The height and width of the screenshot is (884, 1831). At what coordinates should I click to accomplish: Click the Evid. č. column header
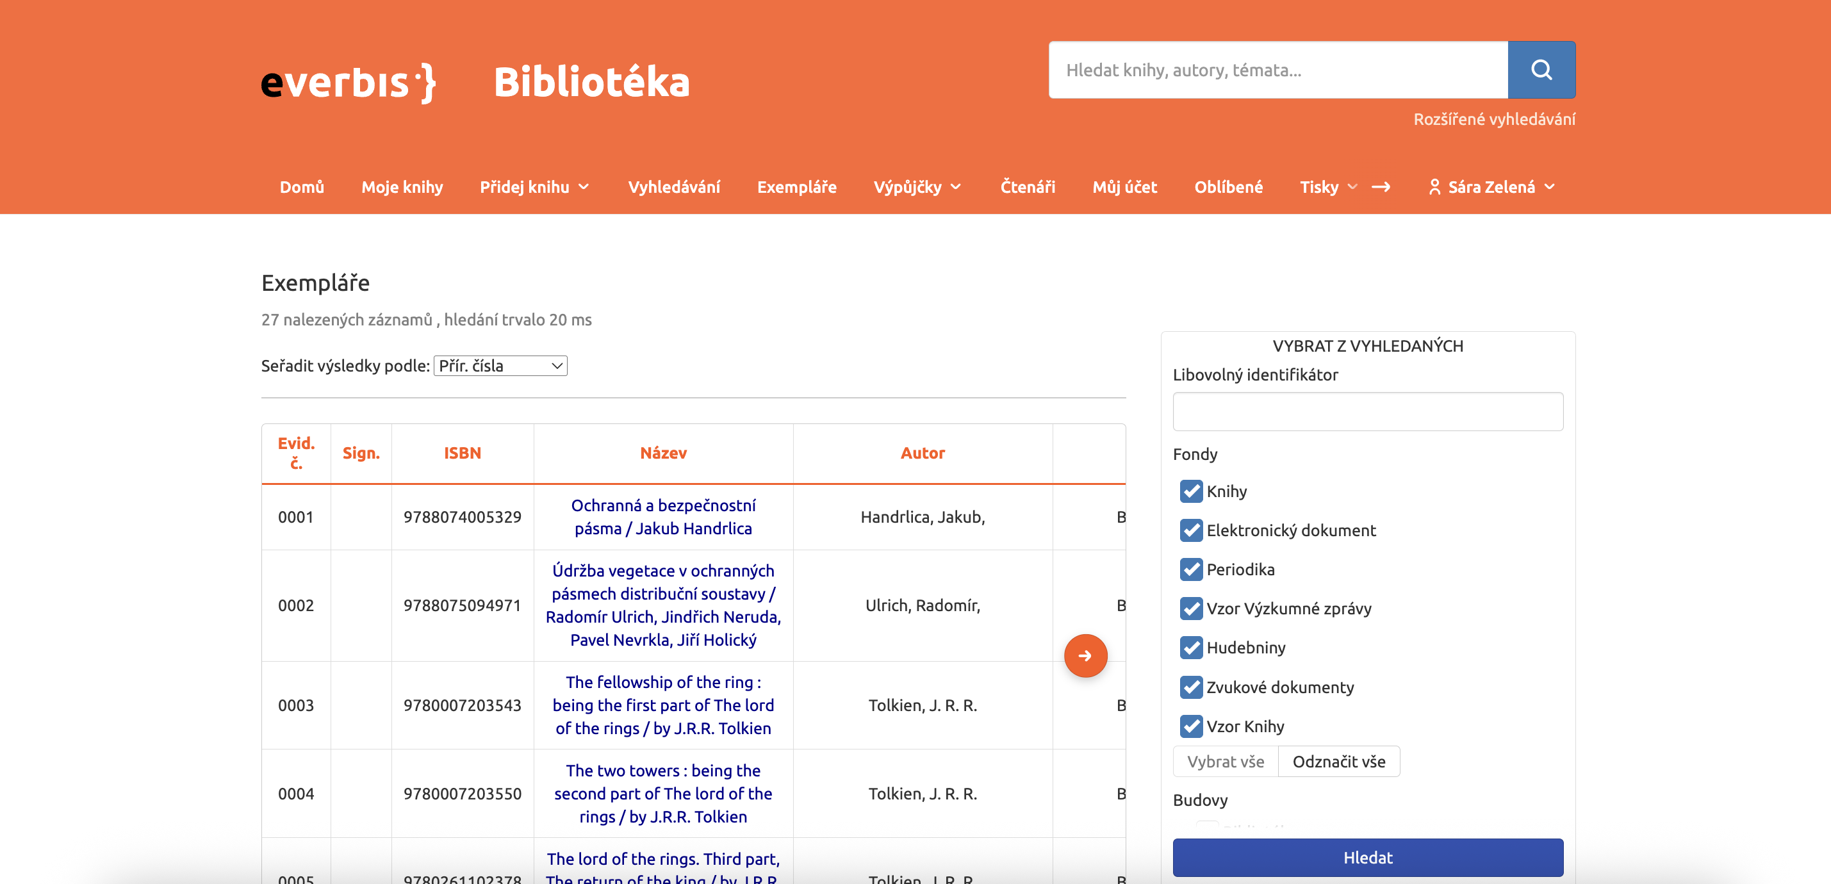pos(296,454)
